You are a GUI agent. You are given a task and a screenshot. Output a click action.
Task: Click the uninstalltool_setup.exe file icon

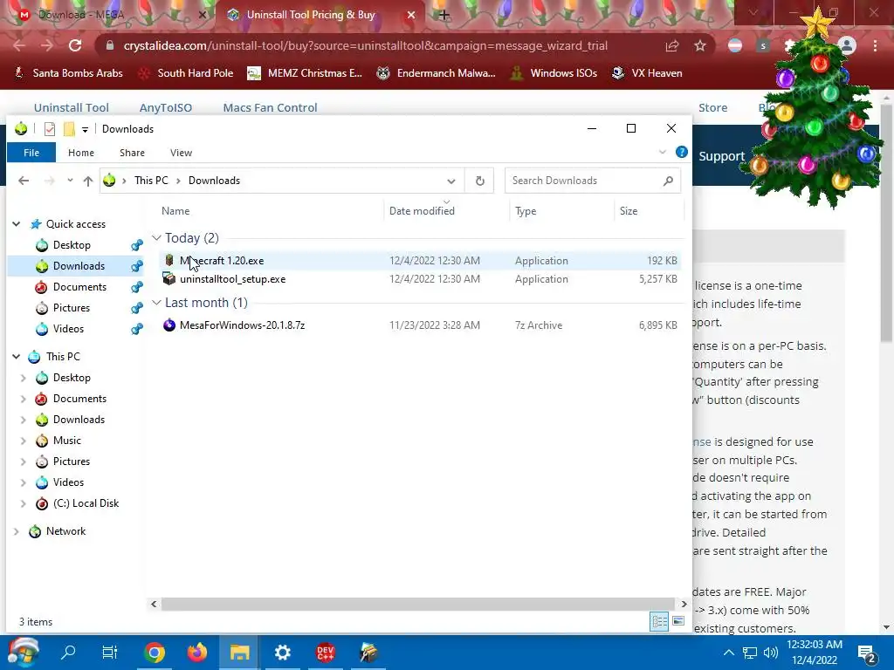point(168,278)
